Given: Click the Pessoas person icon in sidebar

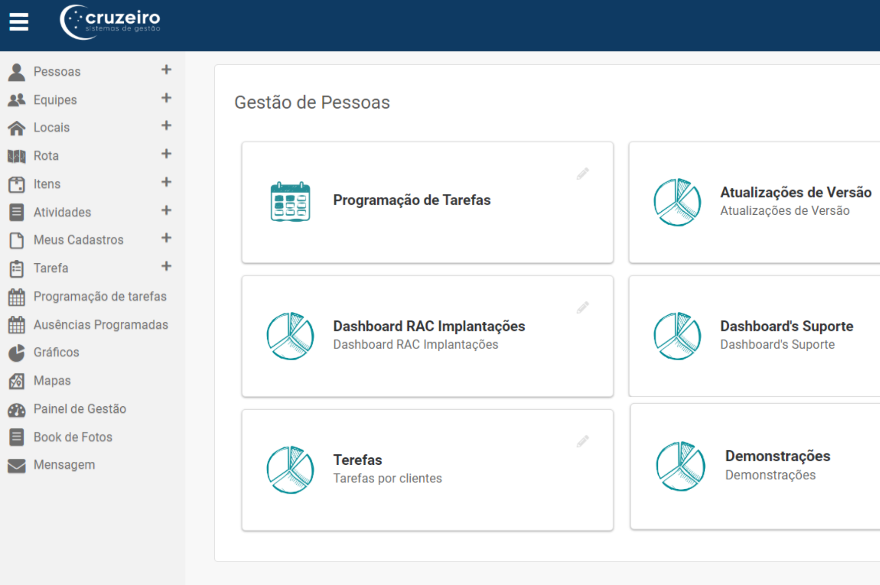Looking at the screenshot, I should click(17, 72).
